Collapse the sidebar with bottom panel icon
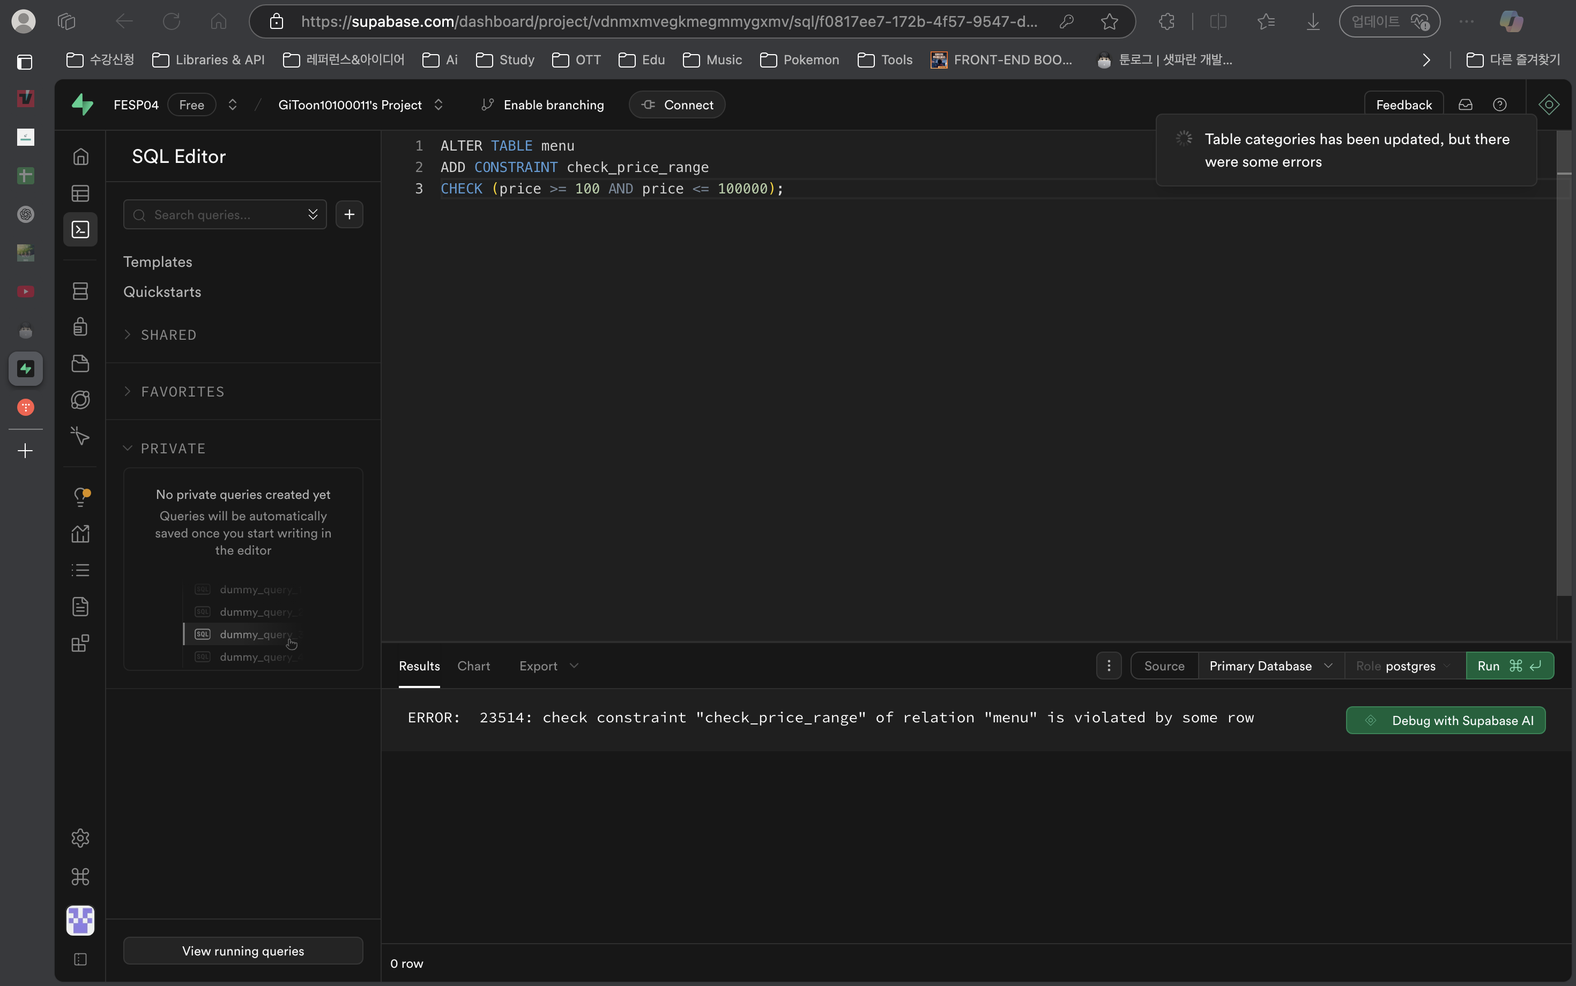 click(80, 959)
